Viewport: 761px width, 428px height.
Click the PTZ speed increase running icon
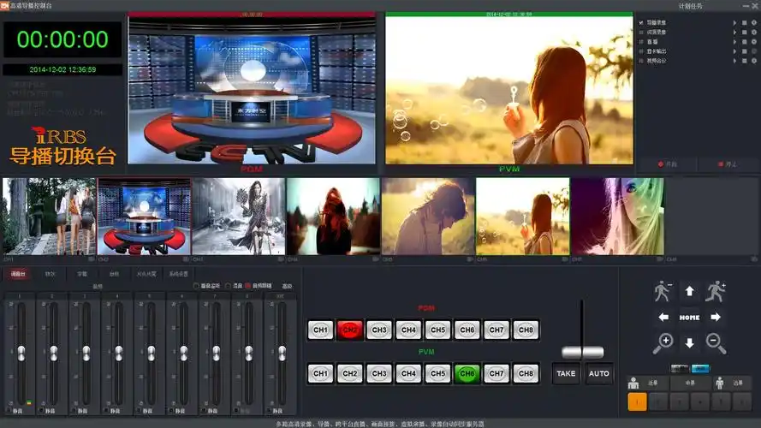pyautogui.click(x=716, y=292)
